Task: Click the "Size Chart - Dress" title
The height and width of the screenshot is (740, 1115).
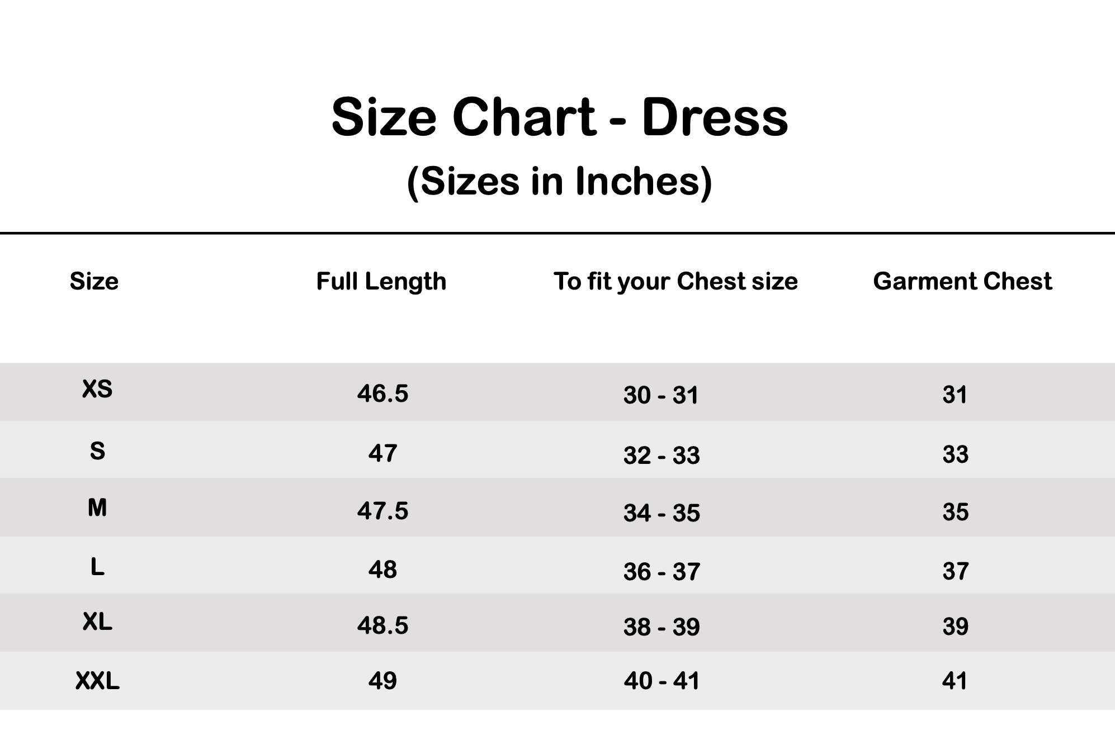Action: (559, 117)
